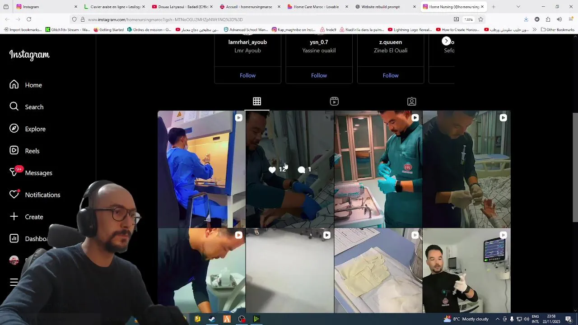The image size is (578, 325).
Task: Show next suggested accounts with arrow
Action: (x=446, y=41)
